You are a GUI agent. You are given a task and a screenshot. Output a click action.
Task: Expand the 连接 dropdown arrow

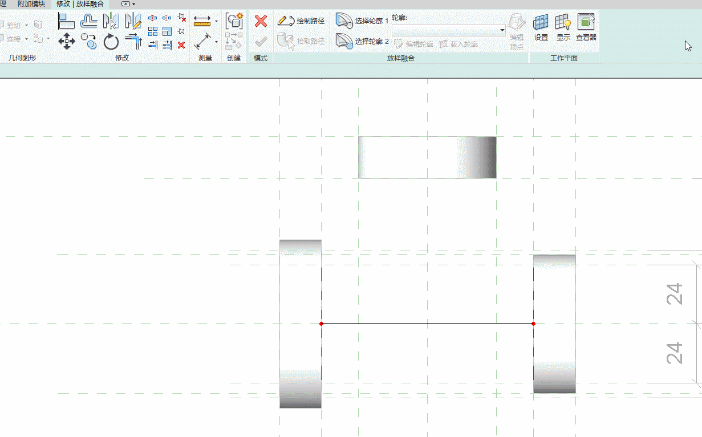coord(27,39)
